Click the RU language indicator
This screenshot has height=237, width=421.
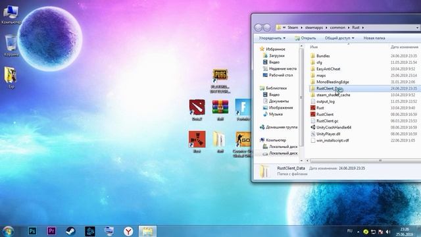pyautogui.click(x=349, y=231)
